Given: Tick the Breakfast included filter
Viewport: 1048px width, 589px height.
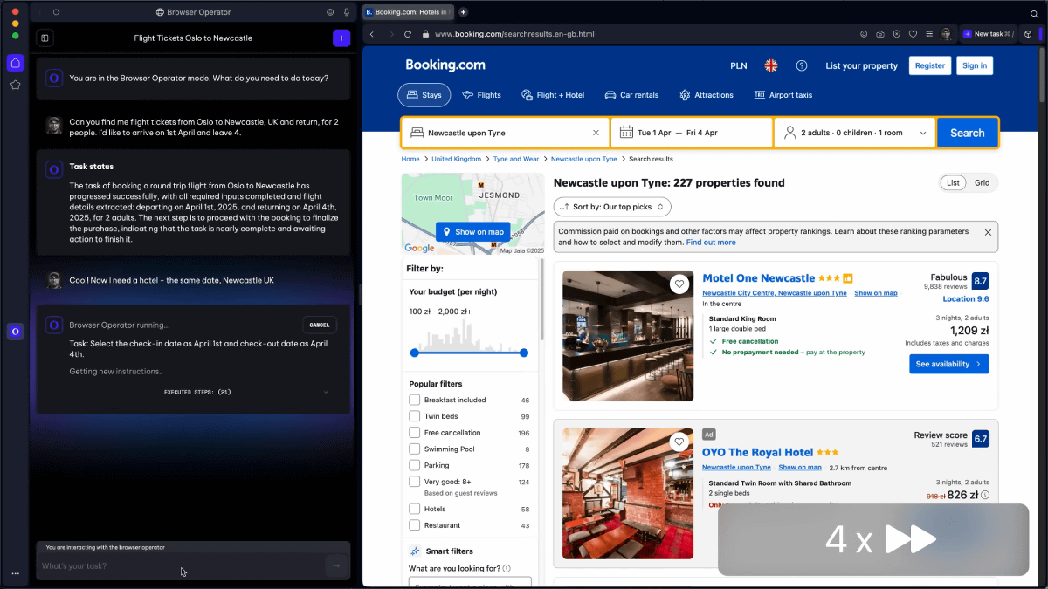Looking at the screenshot, I should (x=415, y=400).
